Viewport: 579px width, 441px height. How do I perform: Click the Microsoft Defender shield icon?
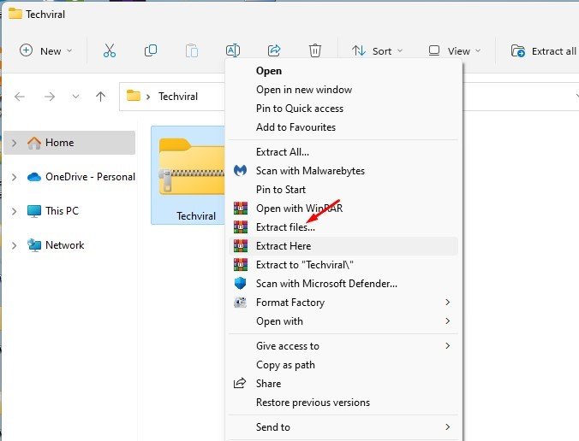[x=241, y=283]
